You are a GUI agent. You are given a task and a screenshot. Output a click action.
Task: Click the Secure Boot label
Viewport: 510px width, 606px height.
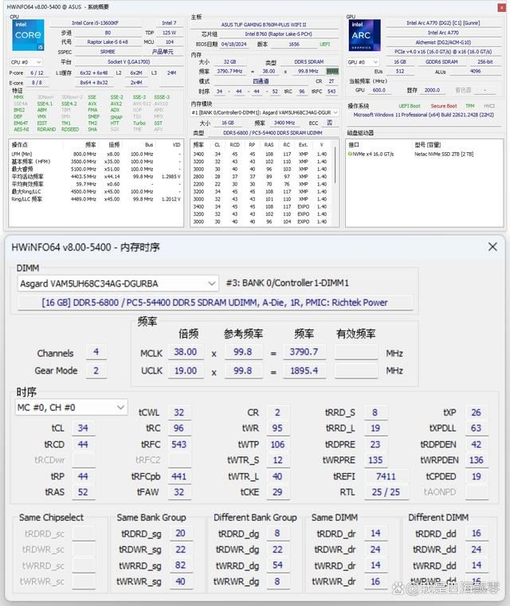[x=444, y=106]
